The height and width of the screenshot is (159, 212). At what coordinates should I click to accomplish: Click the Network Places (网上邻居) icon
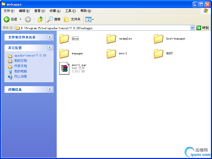[10, 77]
